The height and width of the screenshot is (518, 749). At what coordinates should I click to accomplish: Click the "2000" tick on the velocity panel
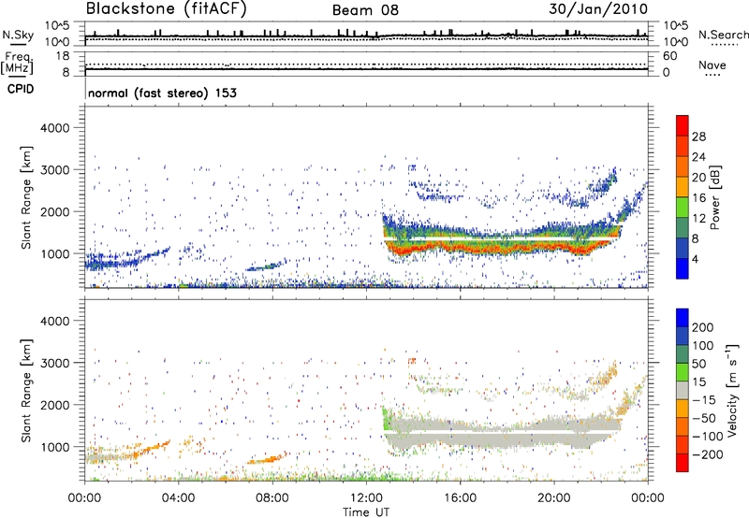(x=54, y=405)
